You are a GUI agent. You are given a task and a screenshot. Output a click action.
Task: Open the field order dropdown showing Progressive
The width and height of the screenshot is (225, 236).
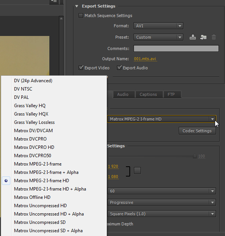pyautogui.click(x=162, y=202)
